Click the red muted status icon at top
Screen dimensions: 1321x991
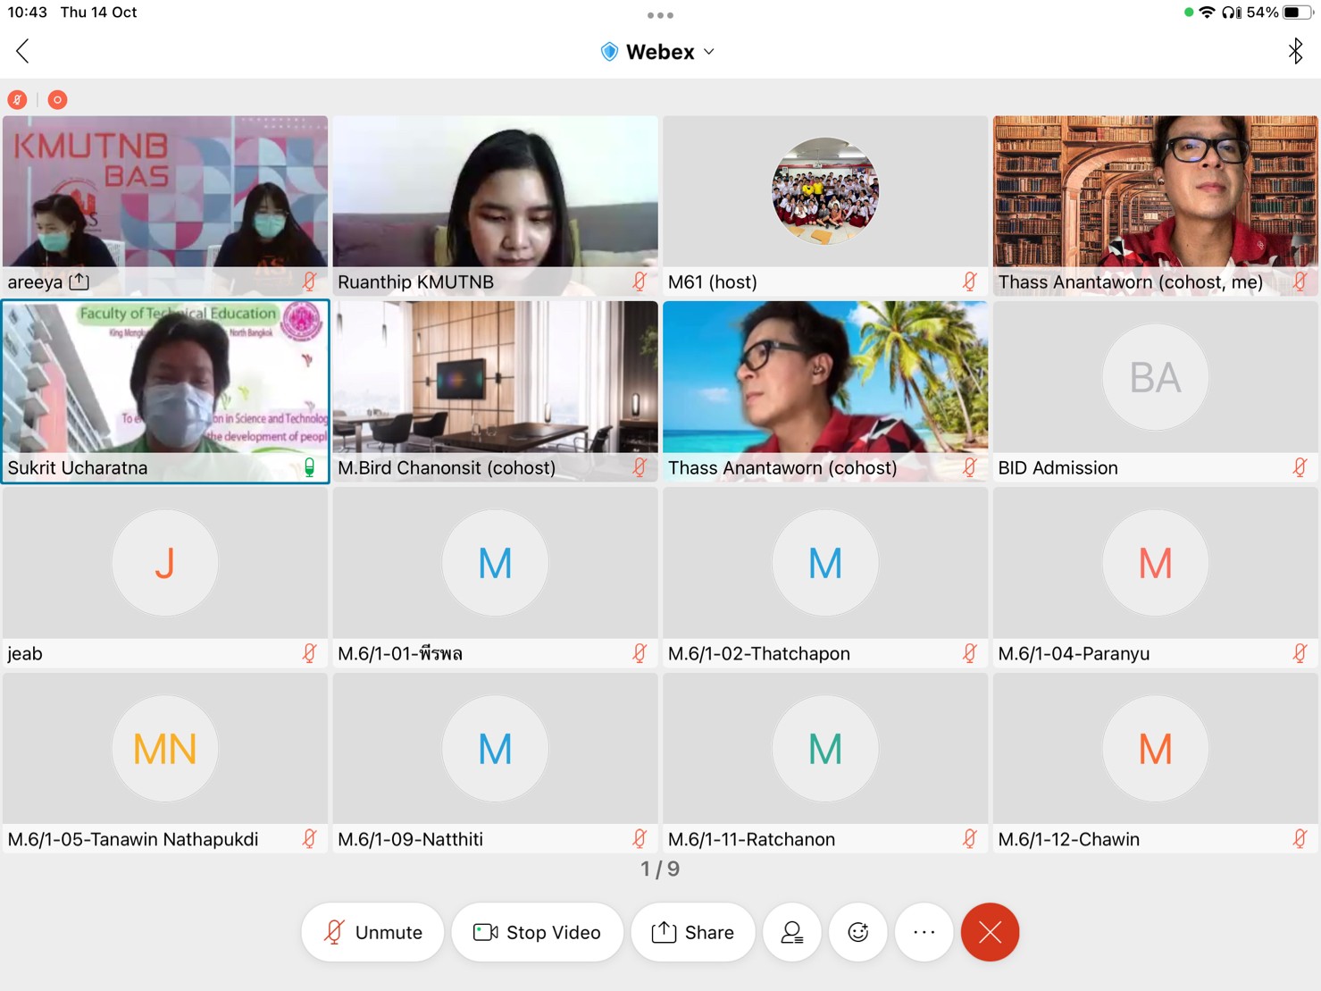point(17,100)
